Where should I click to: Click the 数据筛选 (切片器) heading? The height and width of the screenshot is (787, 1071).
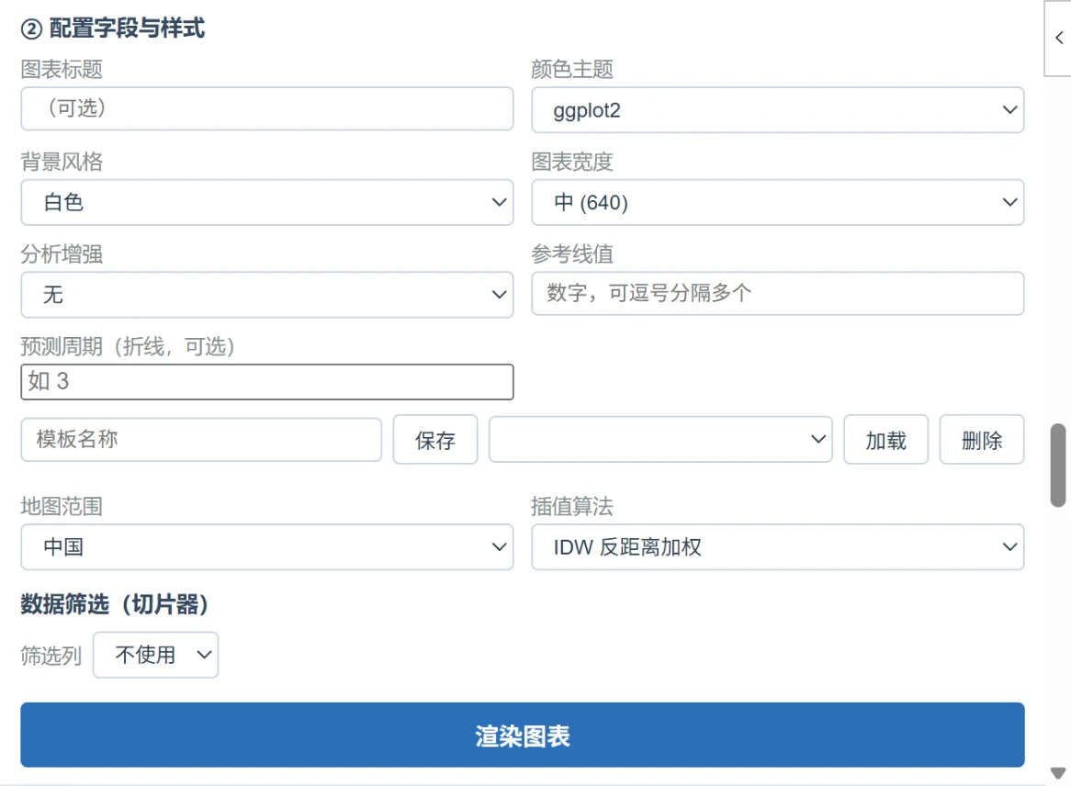click(114, 604)
